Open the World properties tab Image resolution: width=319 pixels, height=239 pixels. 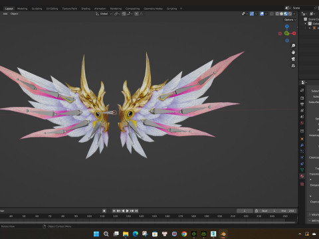click(x=302, y=123)
